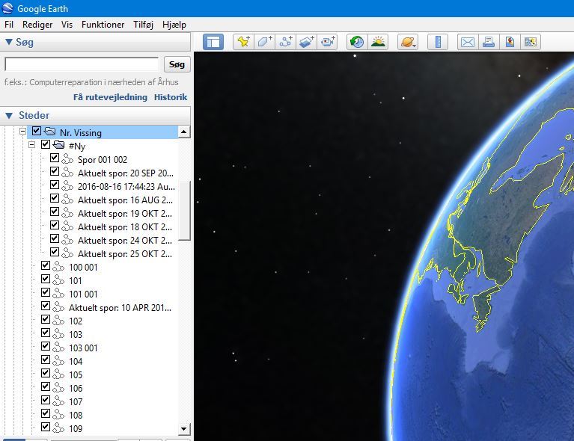Save image toolbar icon

click(x=530, y=42)
